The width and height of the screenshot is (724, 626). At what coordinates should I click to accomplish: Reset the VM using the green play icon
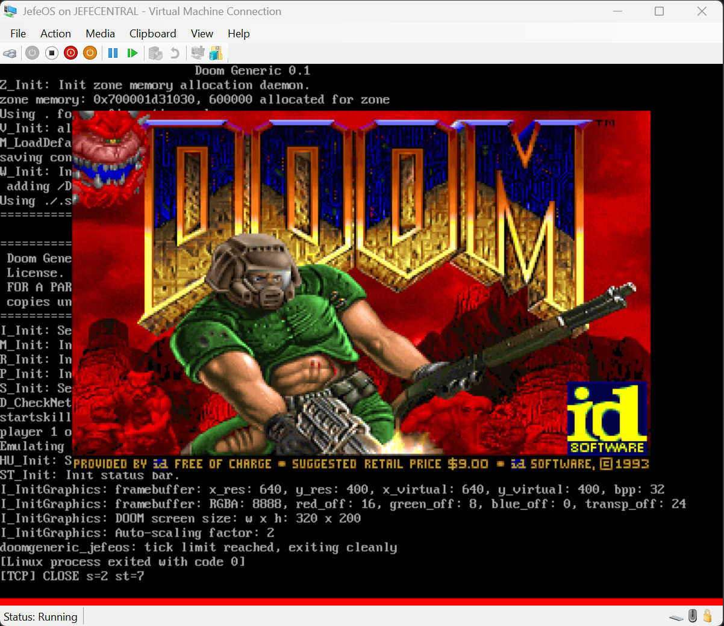133,53
